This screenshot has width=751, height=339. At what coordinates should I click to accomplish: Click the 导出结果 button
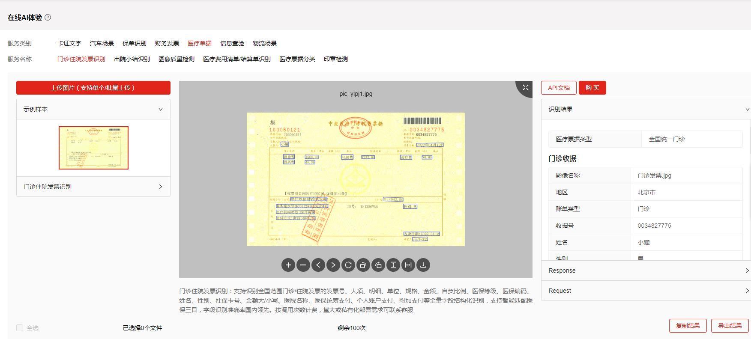click(730, 326)
